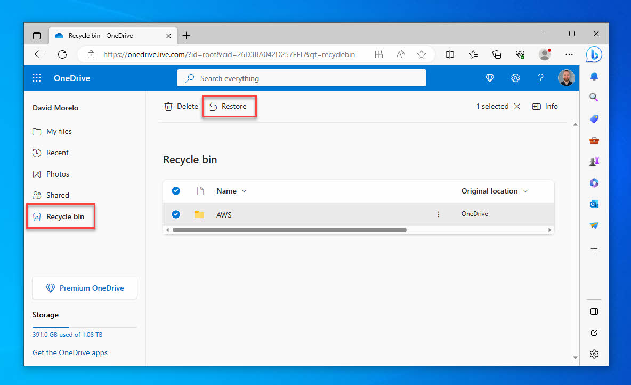Click the Search everything box

[302, 78]
